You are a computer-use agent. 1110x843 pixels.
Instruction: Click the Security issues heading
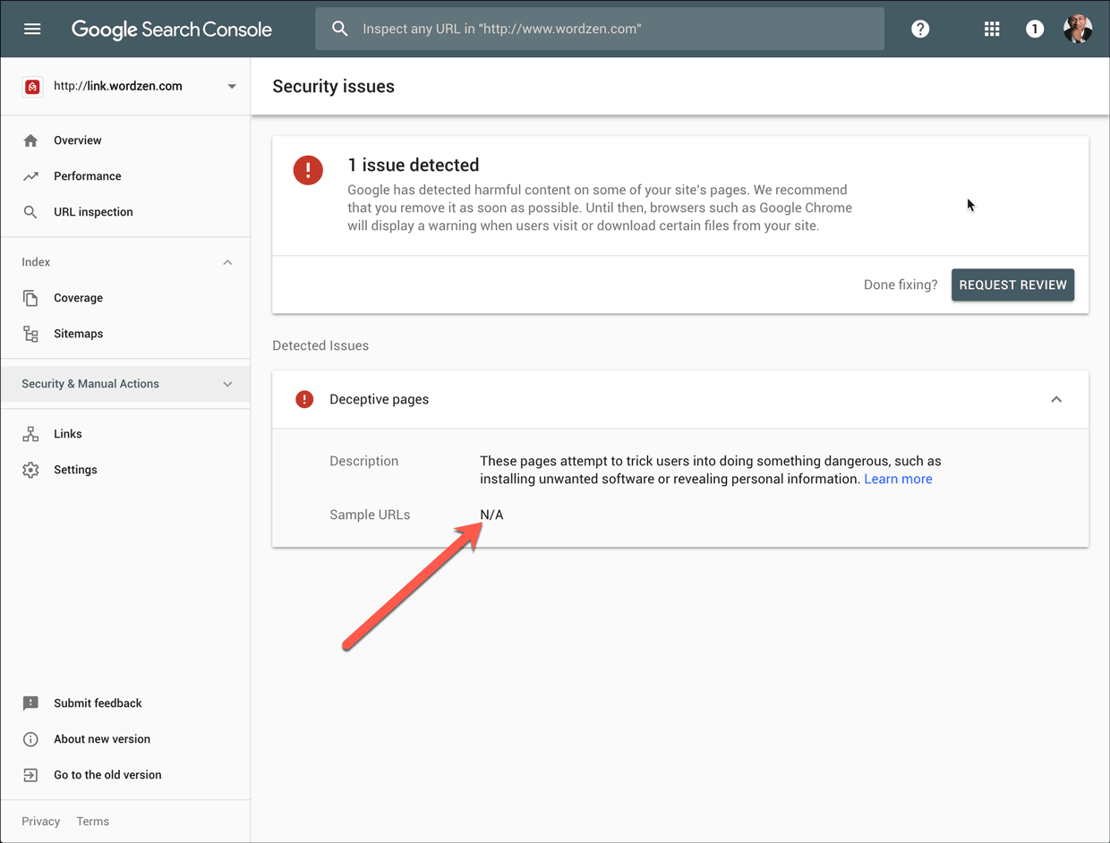pyautogui.click(x=333, y=87)
